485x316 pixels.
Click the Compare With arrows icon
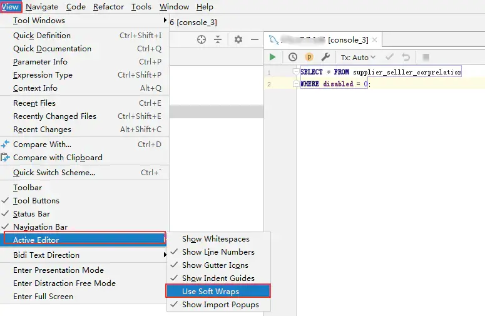5,144
